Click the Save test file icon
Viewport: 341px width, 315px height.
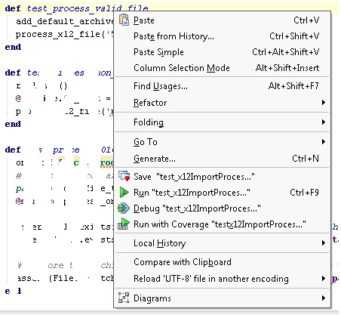(x=124, y=176)
